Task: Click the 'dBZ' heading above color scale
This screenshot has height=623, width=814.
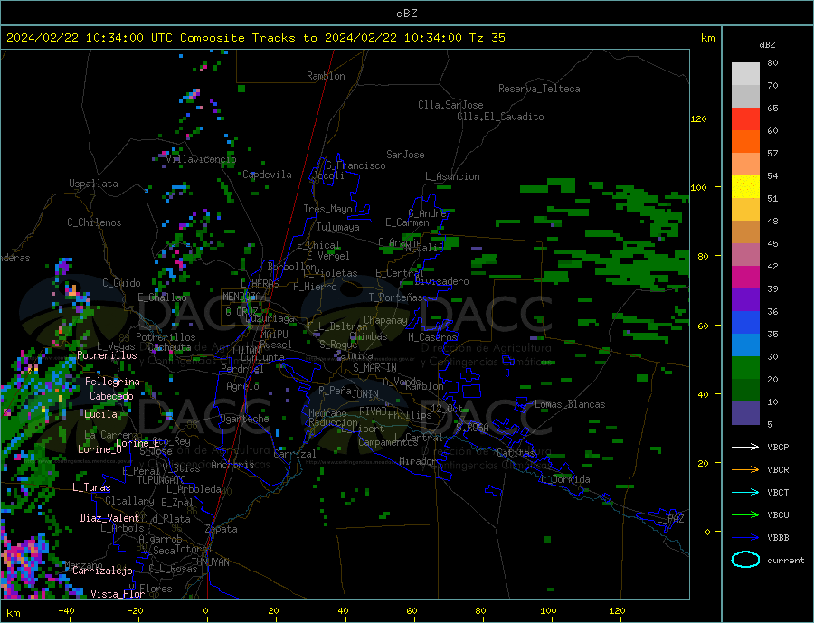Action: [767, 45]
